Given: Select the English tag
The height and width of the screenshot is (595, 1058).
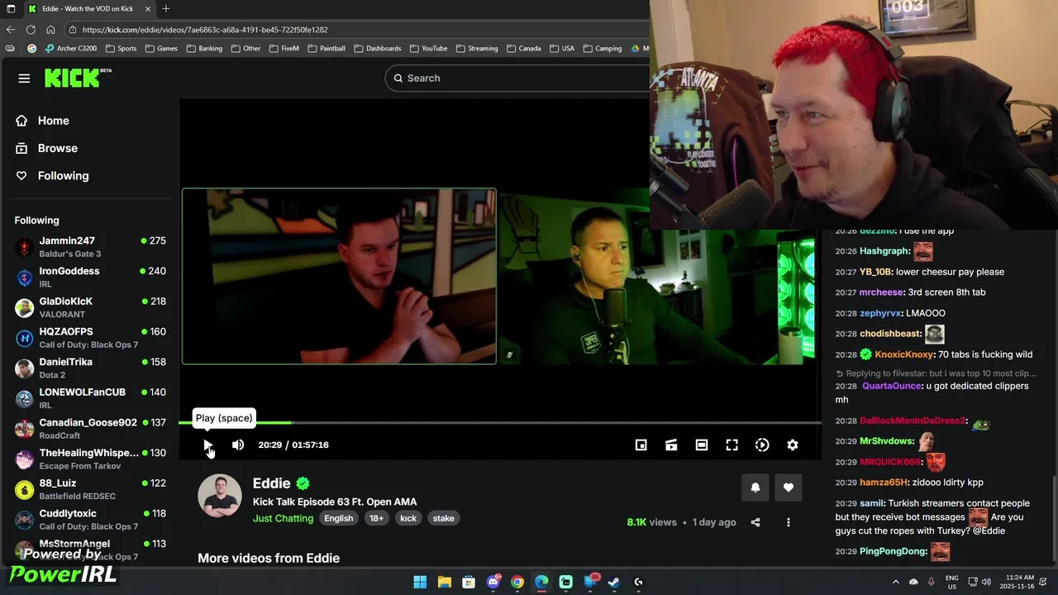Looking at the screenshot, I should (x=338, y=518).
